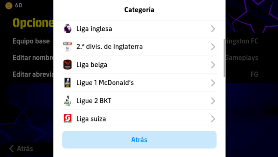Click the Ligue 1 McDonald's logo icon
This screenshot has width=278, height=157.
coord(67,83)
